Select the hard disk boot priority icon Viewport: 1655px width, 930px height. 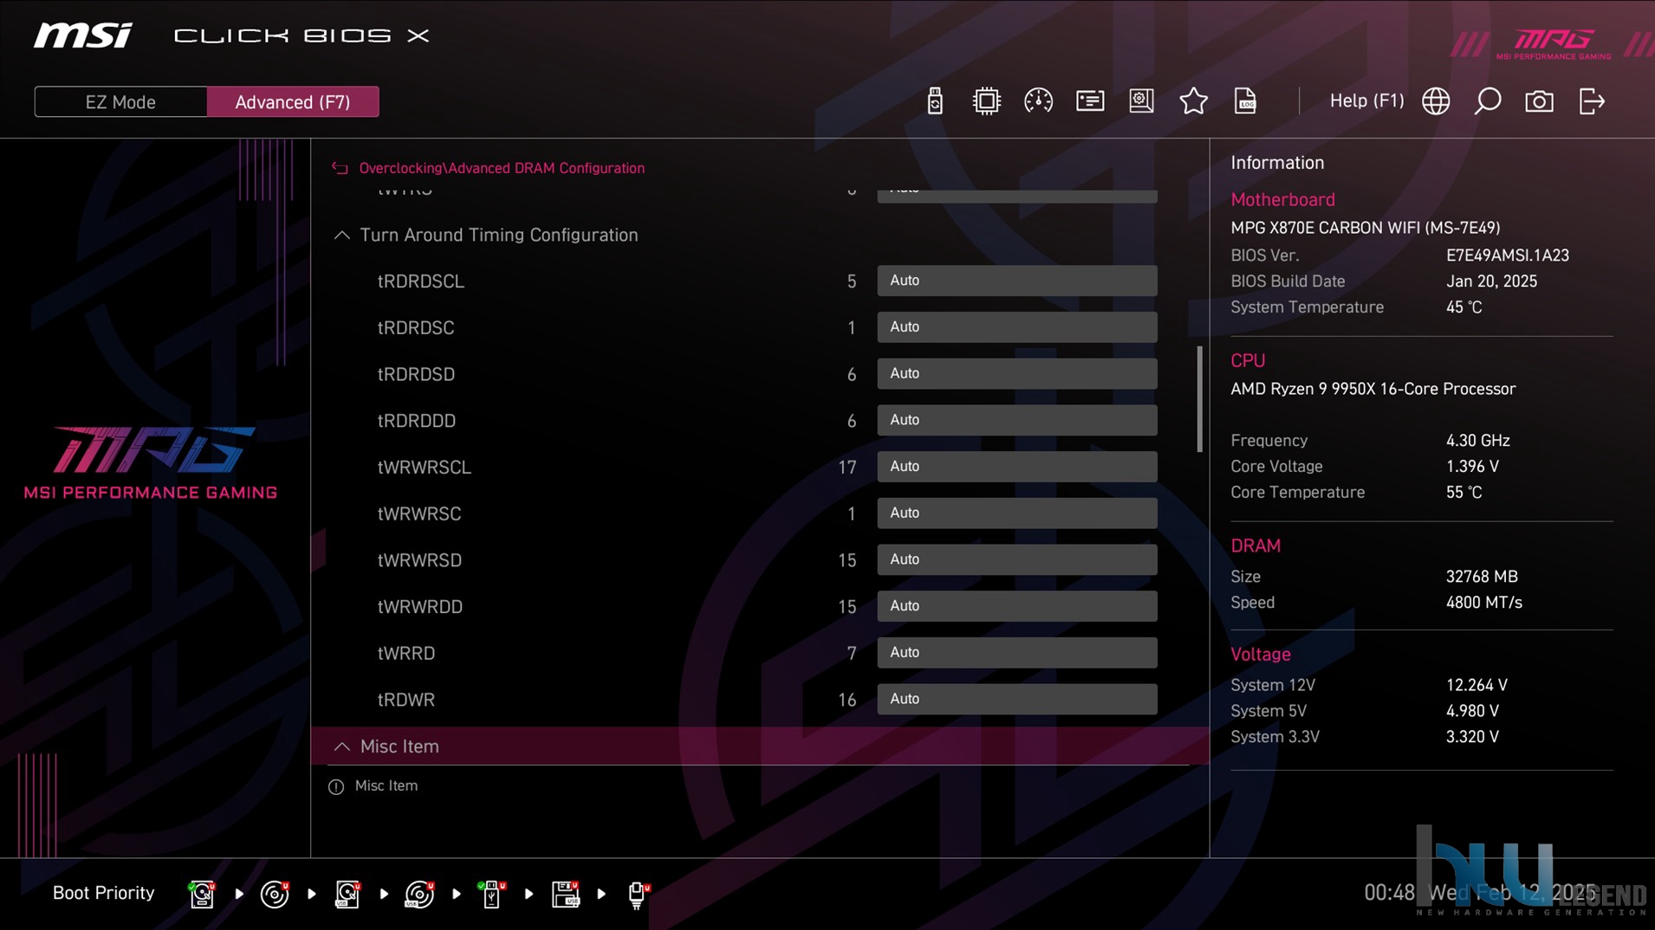pos(202,894)
